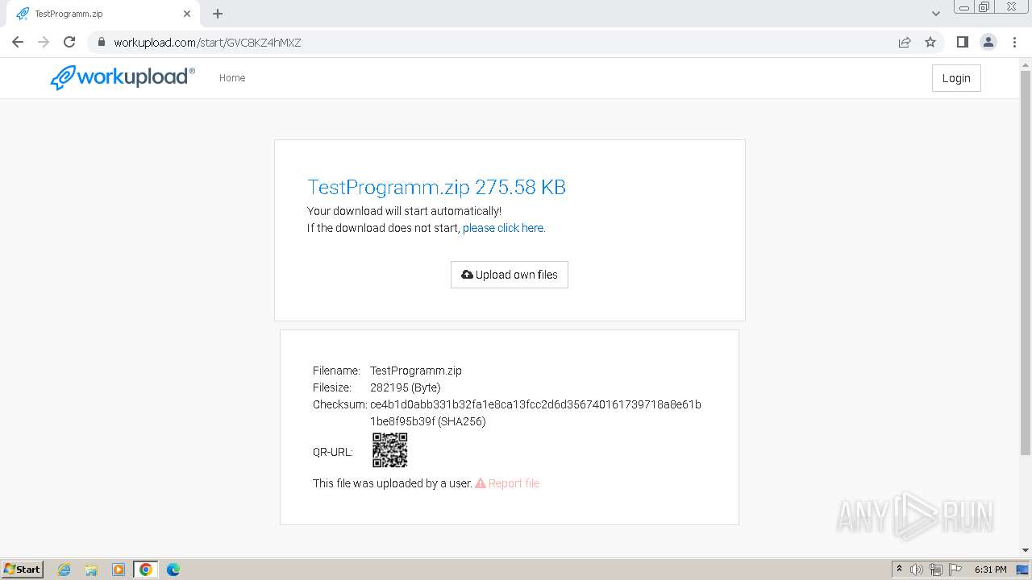
Task: Close the TestProgramm.zip tab
Action: pos(187,14)
